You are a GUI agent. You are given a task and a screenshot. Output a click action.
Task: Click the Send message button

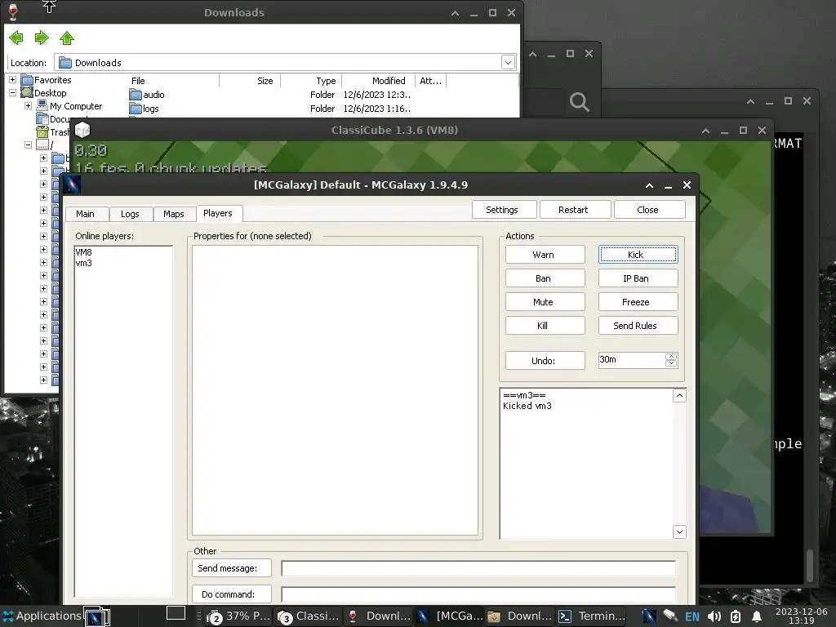(x=231, y=568)
